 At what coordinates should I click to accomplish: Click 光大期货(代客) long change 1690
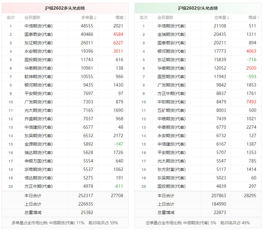pyautogui.click(x=118, y=110)
